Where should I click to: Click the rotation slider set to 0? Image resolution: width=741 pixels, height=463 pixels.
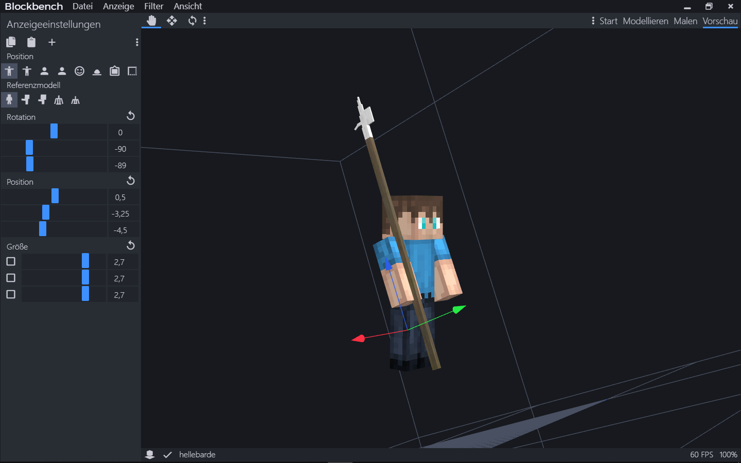coord(54,132)
